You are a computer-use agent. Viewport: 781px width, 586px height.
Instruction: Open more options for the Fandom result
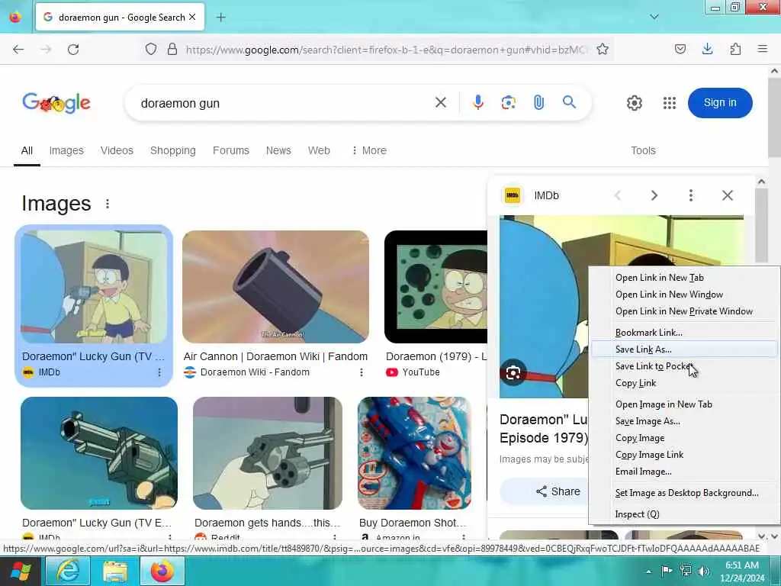click(362, 372)
